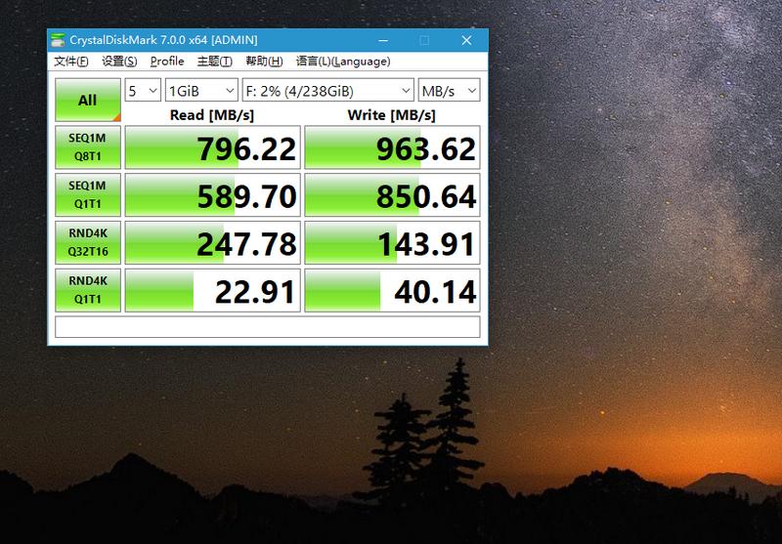Open the drive selector F: 2% (4/238GiB)

pyautogui.click(x=327, y=90)
